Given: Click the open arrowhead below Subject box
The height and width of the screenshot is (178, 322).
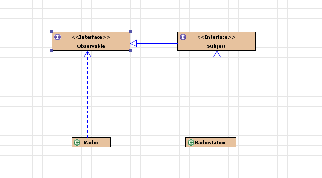Looking at the screenshot, I should 217,54.
